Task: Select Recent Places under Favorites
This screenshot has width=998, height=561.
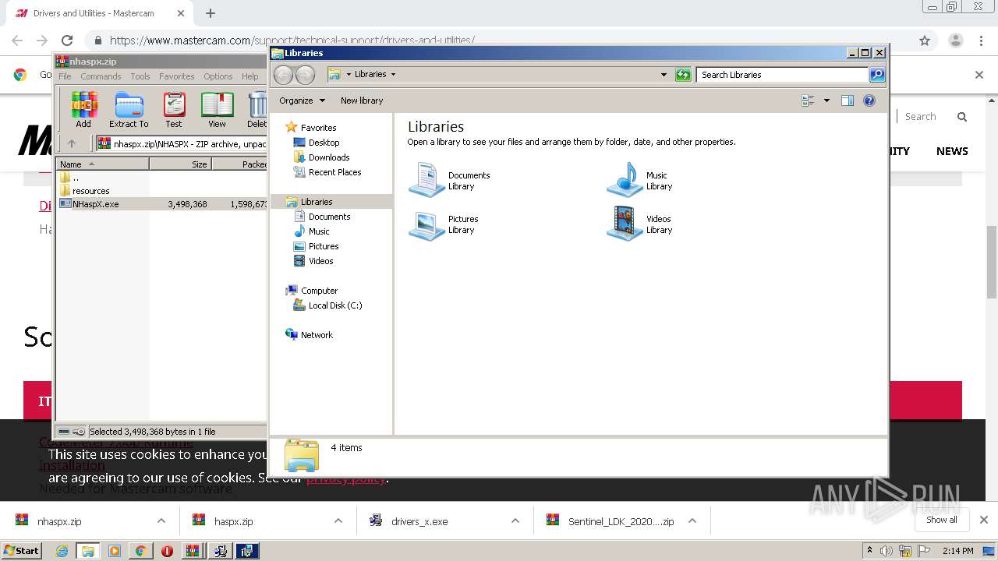Action: pos(334,172)
